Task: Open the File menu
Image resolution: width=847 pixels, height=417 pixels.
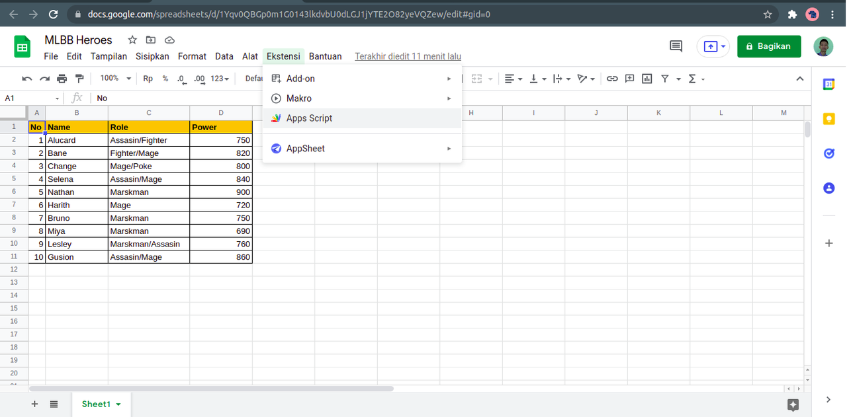Action: point(51,56)
